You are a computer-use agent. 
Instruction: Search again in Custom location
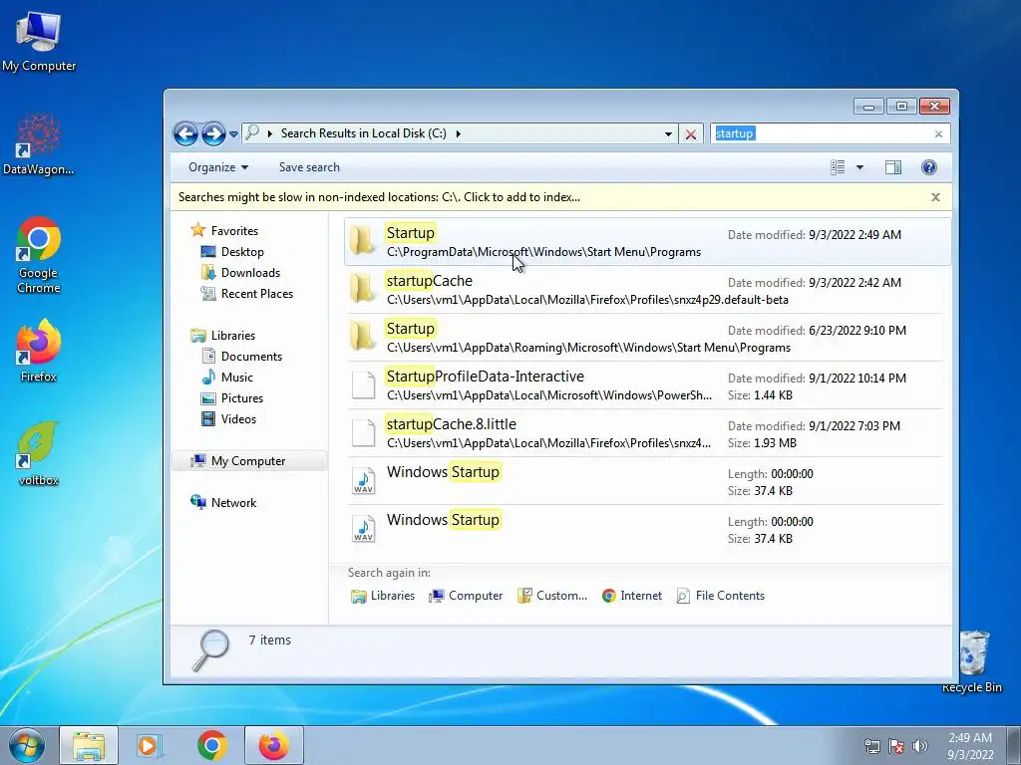click(552, 596)
